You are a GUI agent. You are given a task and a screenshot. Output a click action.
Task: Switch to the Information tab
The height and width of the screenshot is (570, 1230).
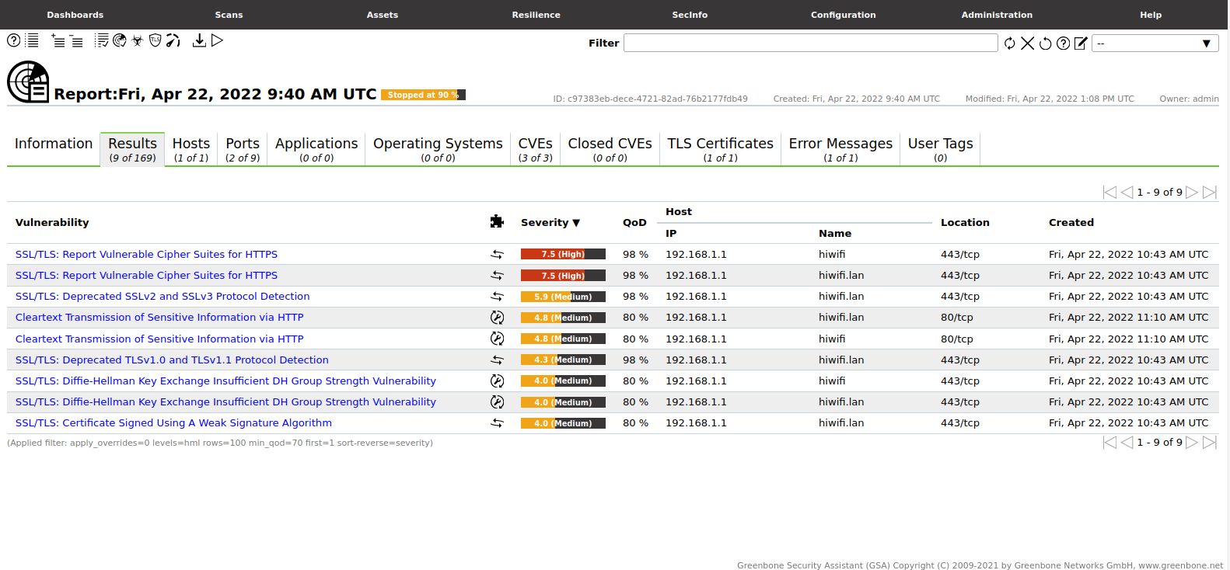pyautogui.click(x=54, y=148)
